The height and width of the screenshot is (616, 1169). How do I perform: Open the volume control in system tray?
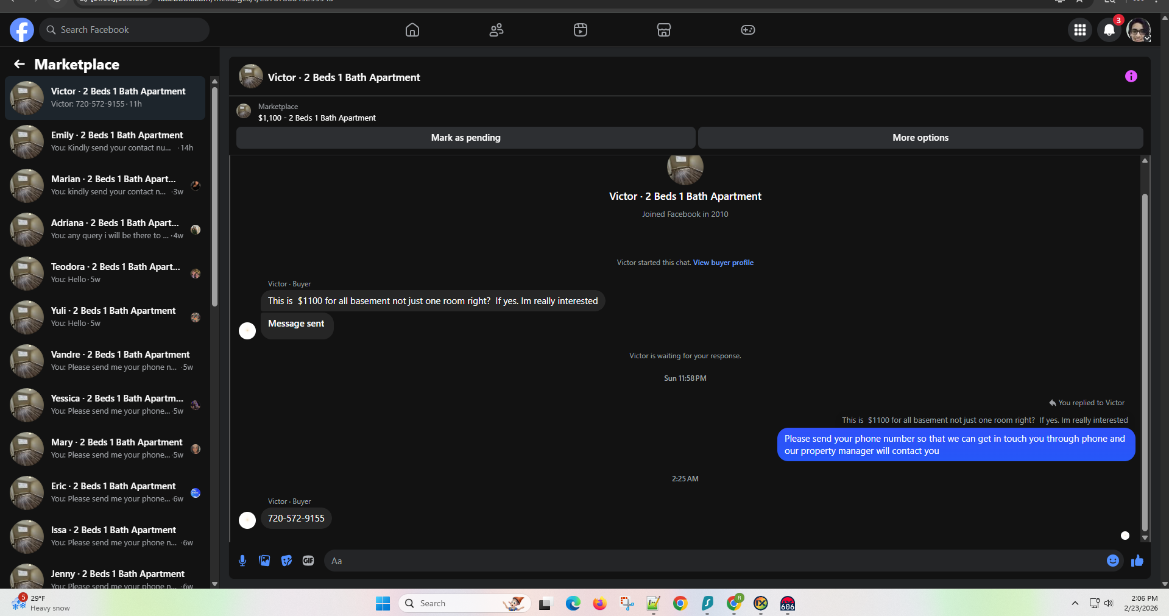pos(1109,603)
